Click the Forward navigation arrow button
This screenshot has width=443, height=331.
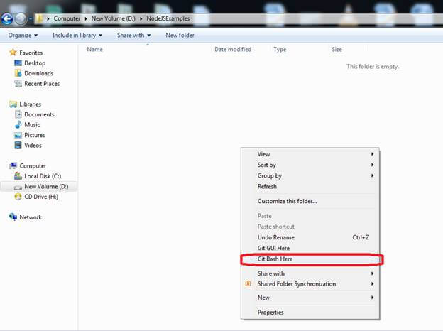pyautogui.click(x=21, y=19)
